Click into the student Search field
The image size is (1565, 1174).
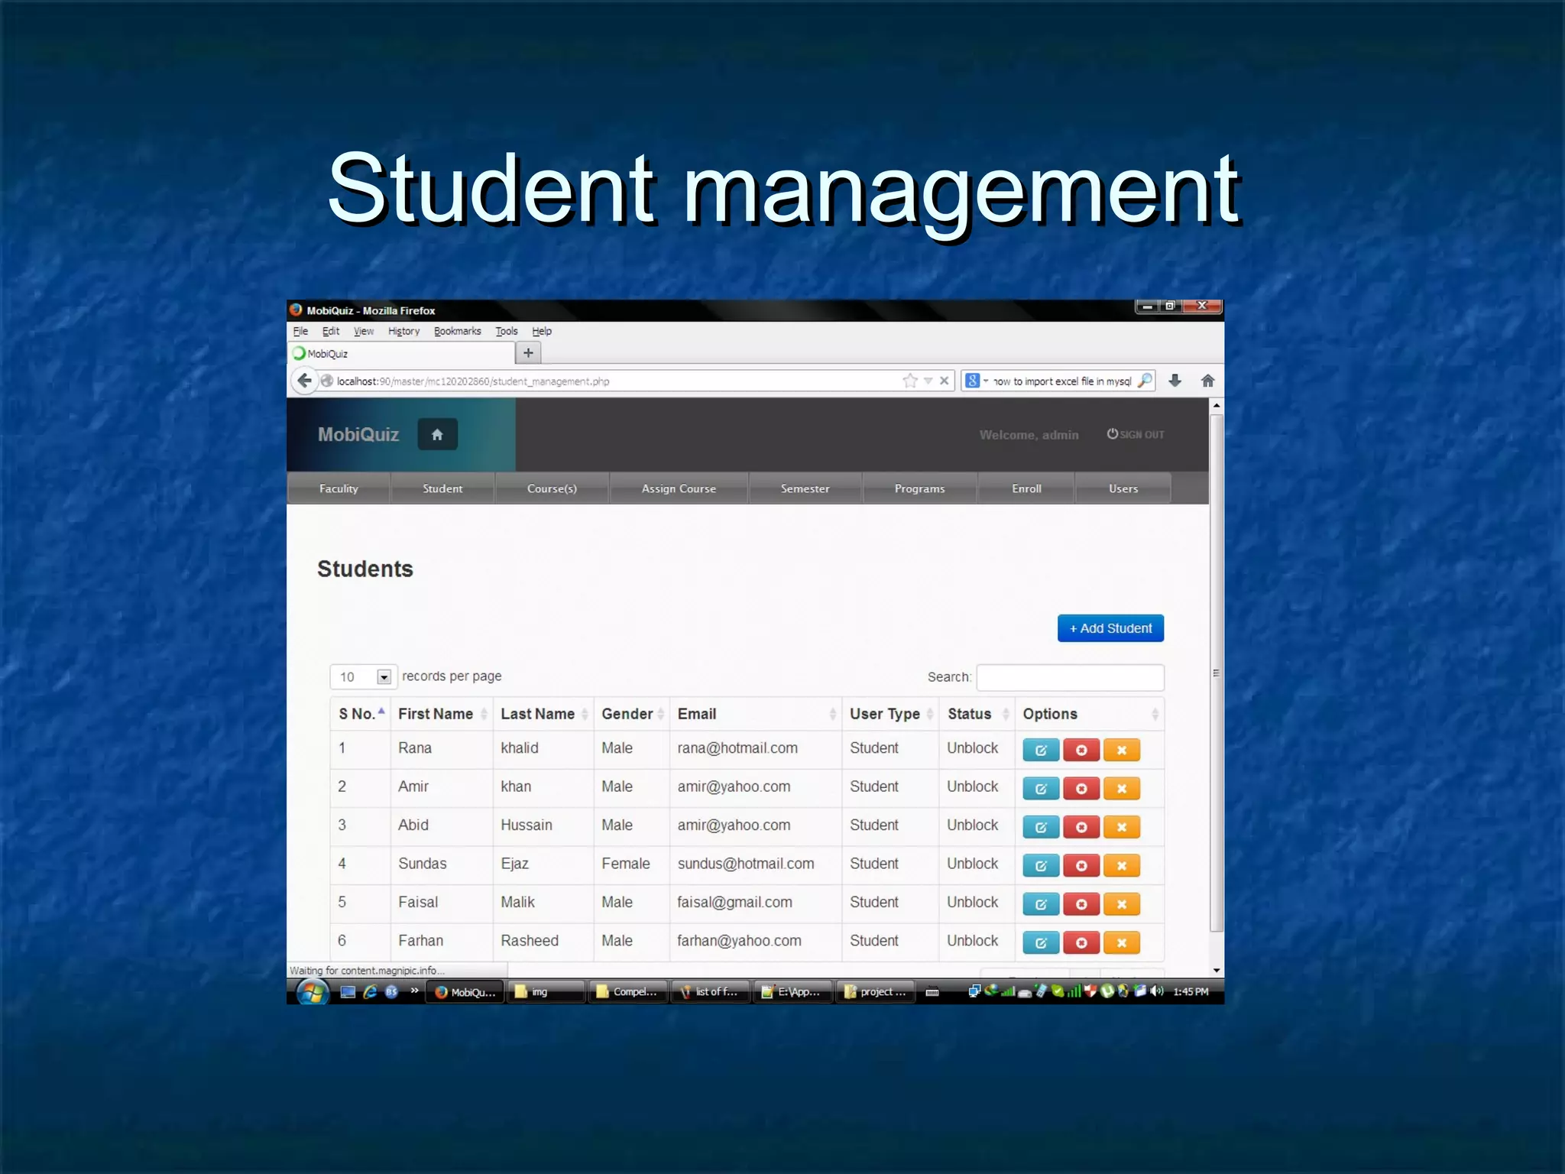tap(1070, 677)
